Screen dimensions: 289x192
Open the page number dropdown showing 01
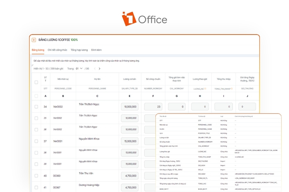[79, 68]
